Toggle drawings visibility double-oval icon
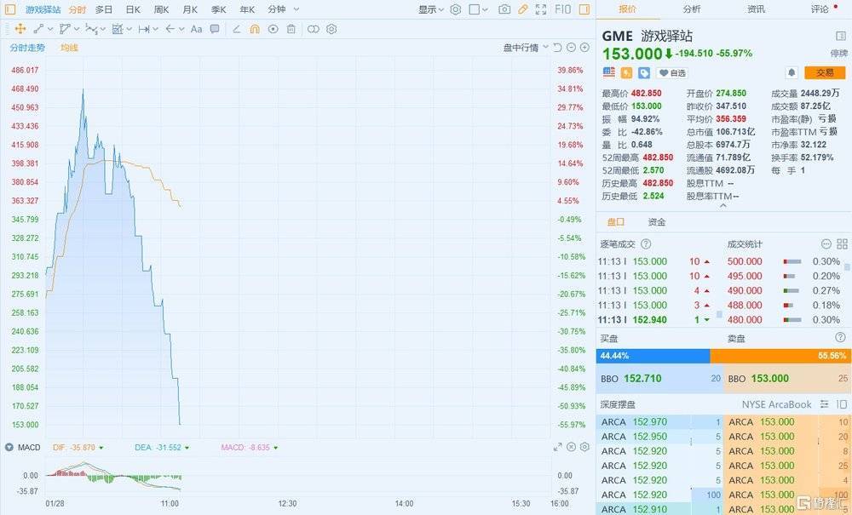 pyautogui.click(x=313, y=29)
